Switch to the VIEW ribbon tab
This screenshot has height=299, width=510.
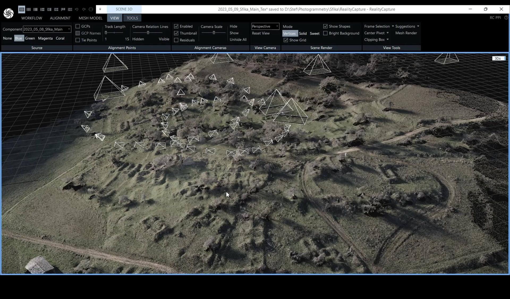tap(114, 18)
